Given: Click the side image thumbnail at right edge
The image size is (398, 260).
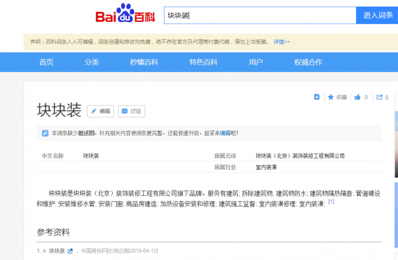Looking at the screenshot, I should tap(396, 144).
